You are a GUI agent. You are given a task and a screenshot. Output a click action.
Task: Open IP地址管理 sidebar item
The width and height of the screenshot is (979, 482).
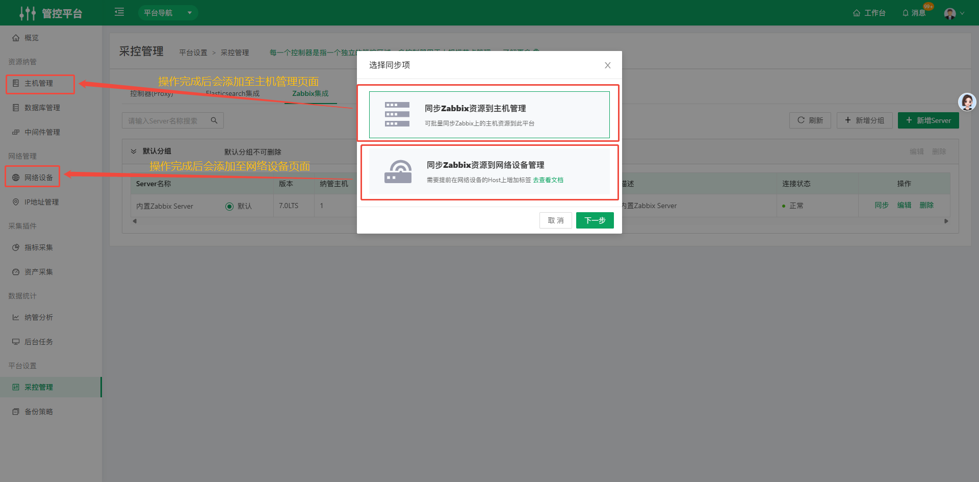coord(51,202)
